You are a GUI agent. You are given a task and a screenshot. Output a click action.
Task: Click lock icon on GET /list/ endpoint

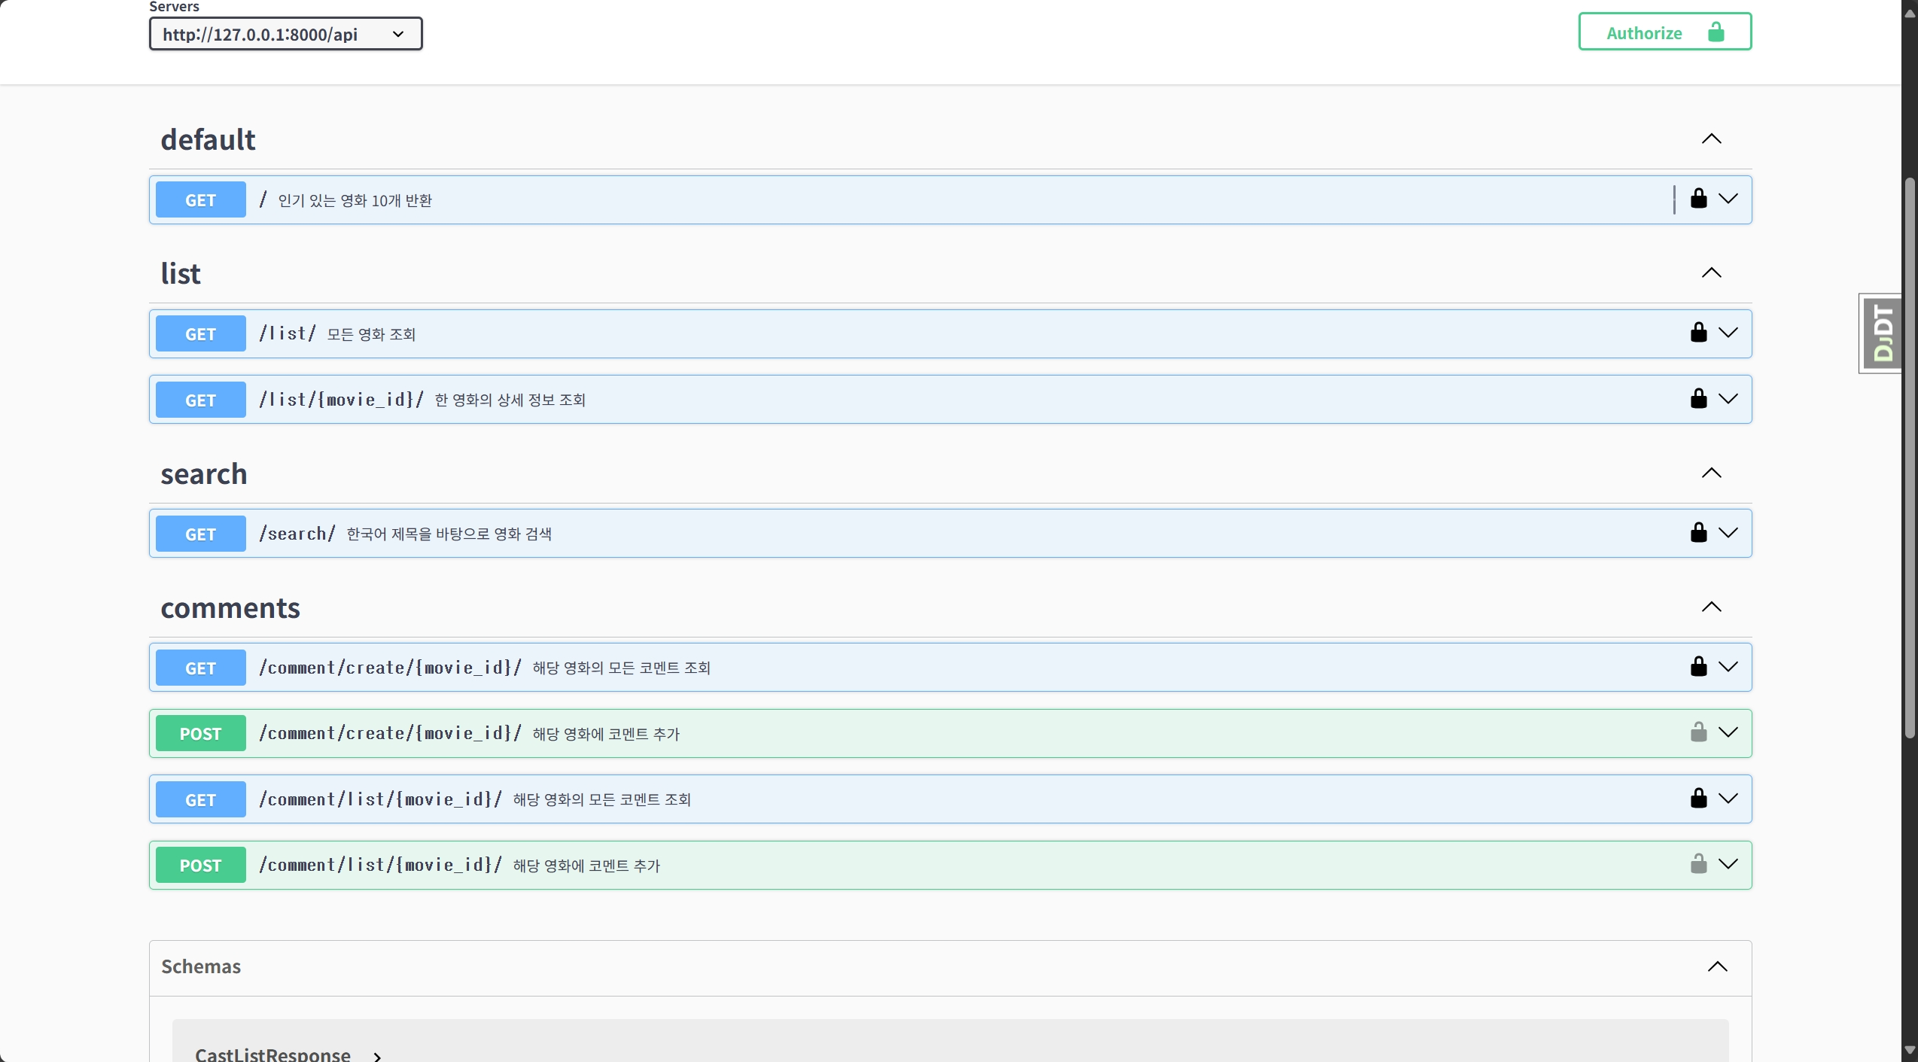[1698, 333]
